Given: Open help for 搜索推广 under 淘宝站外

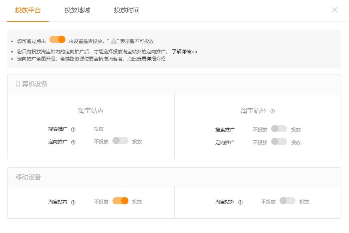Looking at the screenshot, I should coord(241,129).
